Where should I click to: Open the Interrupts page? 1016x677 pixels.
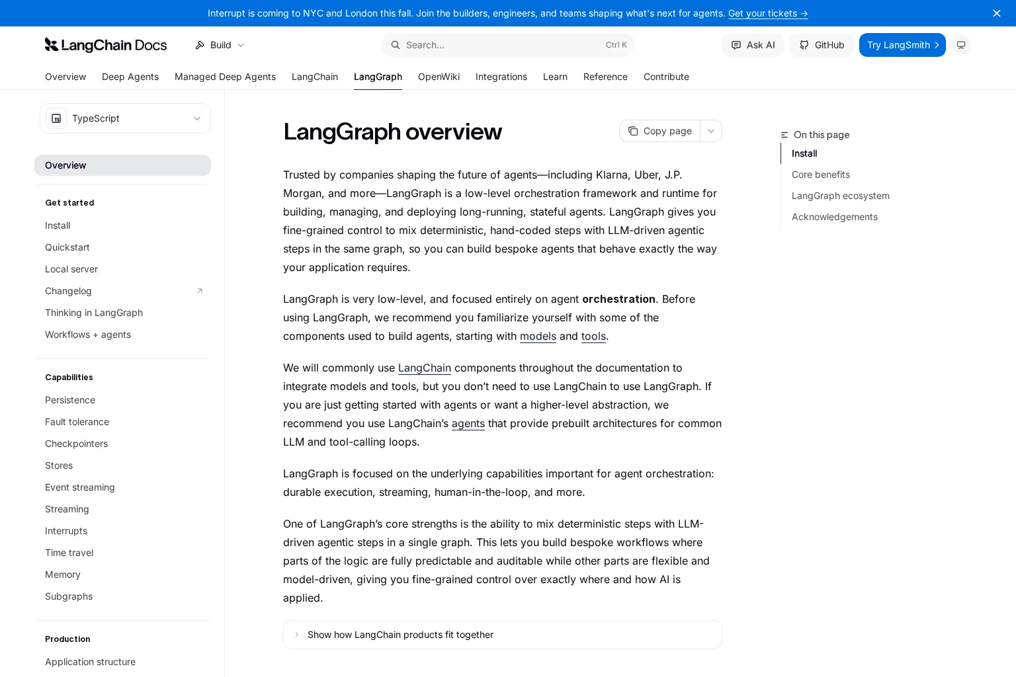point(66,531)
